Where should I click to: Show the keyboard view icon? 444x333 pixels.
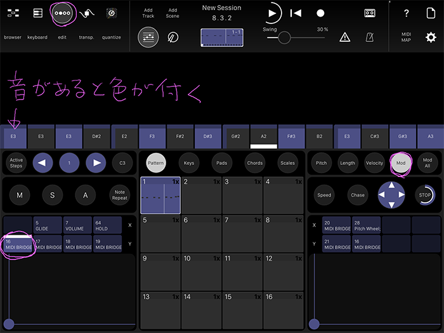[x=37, y=13]
